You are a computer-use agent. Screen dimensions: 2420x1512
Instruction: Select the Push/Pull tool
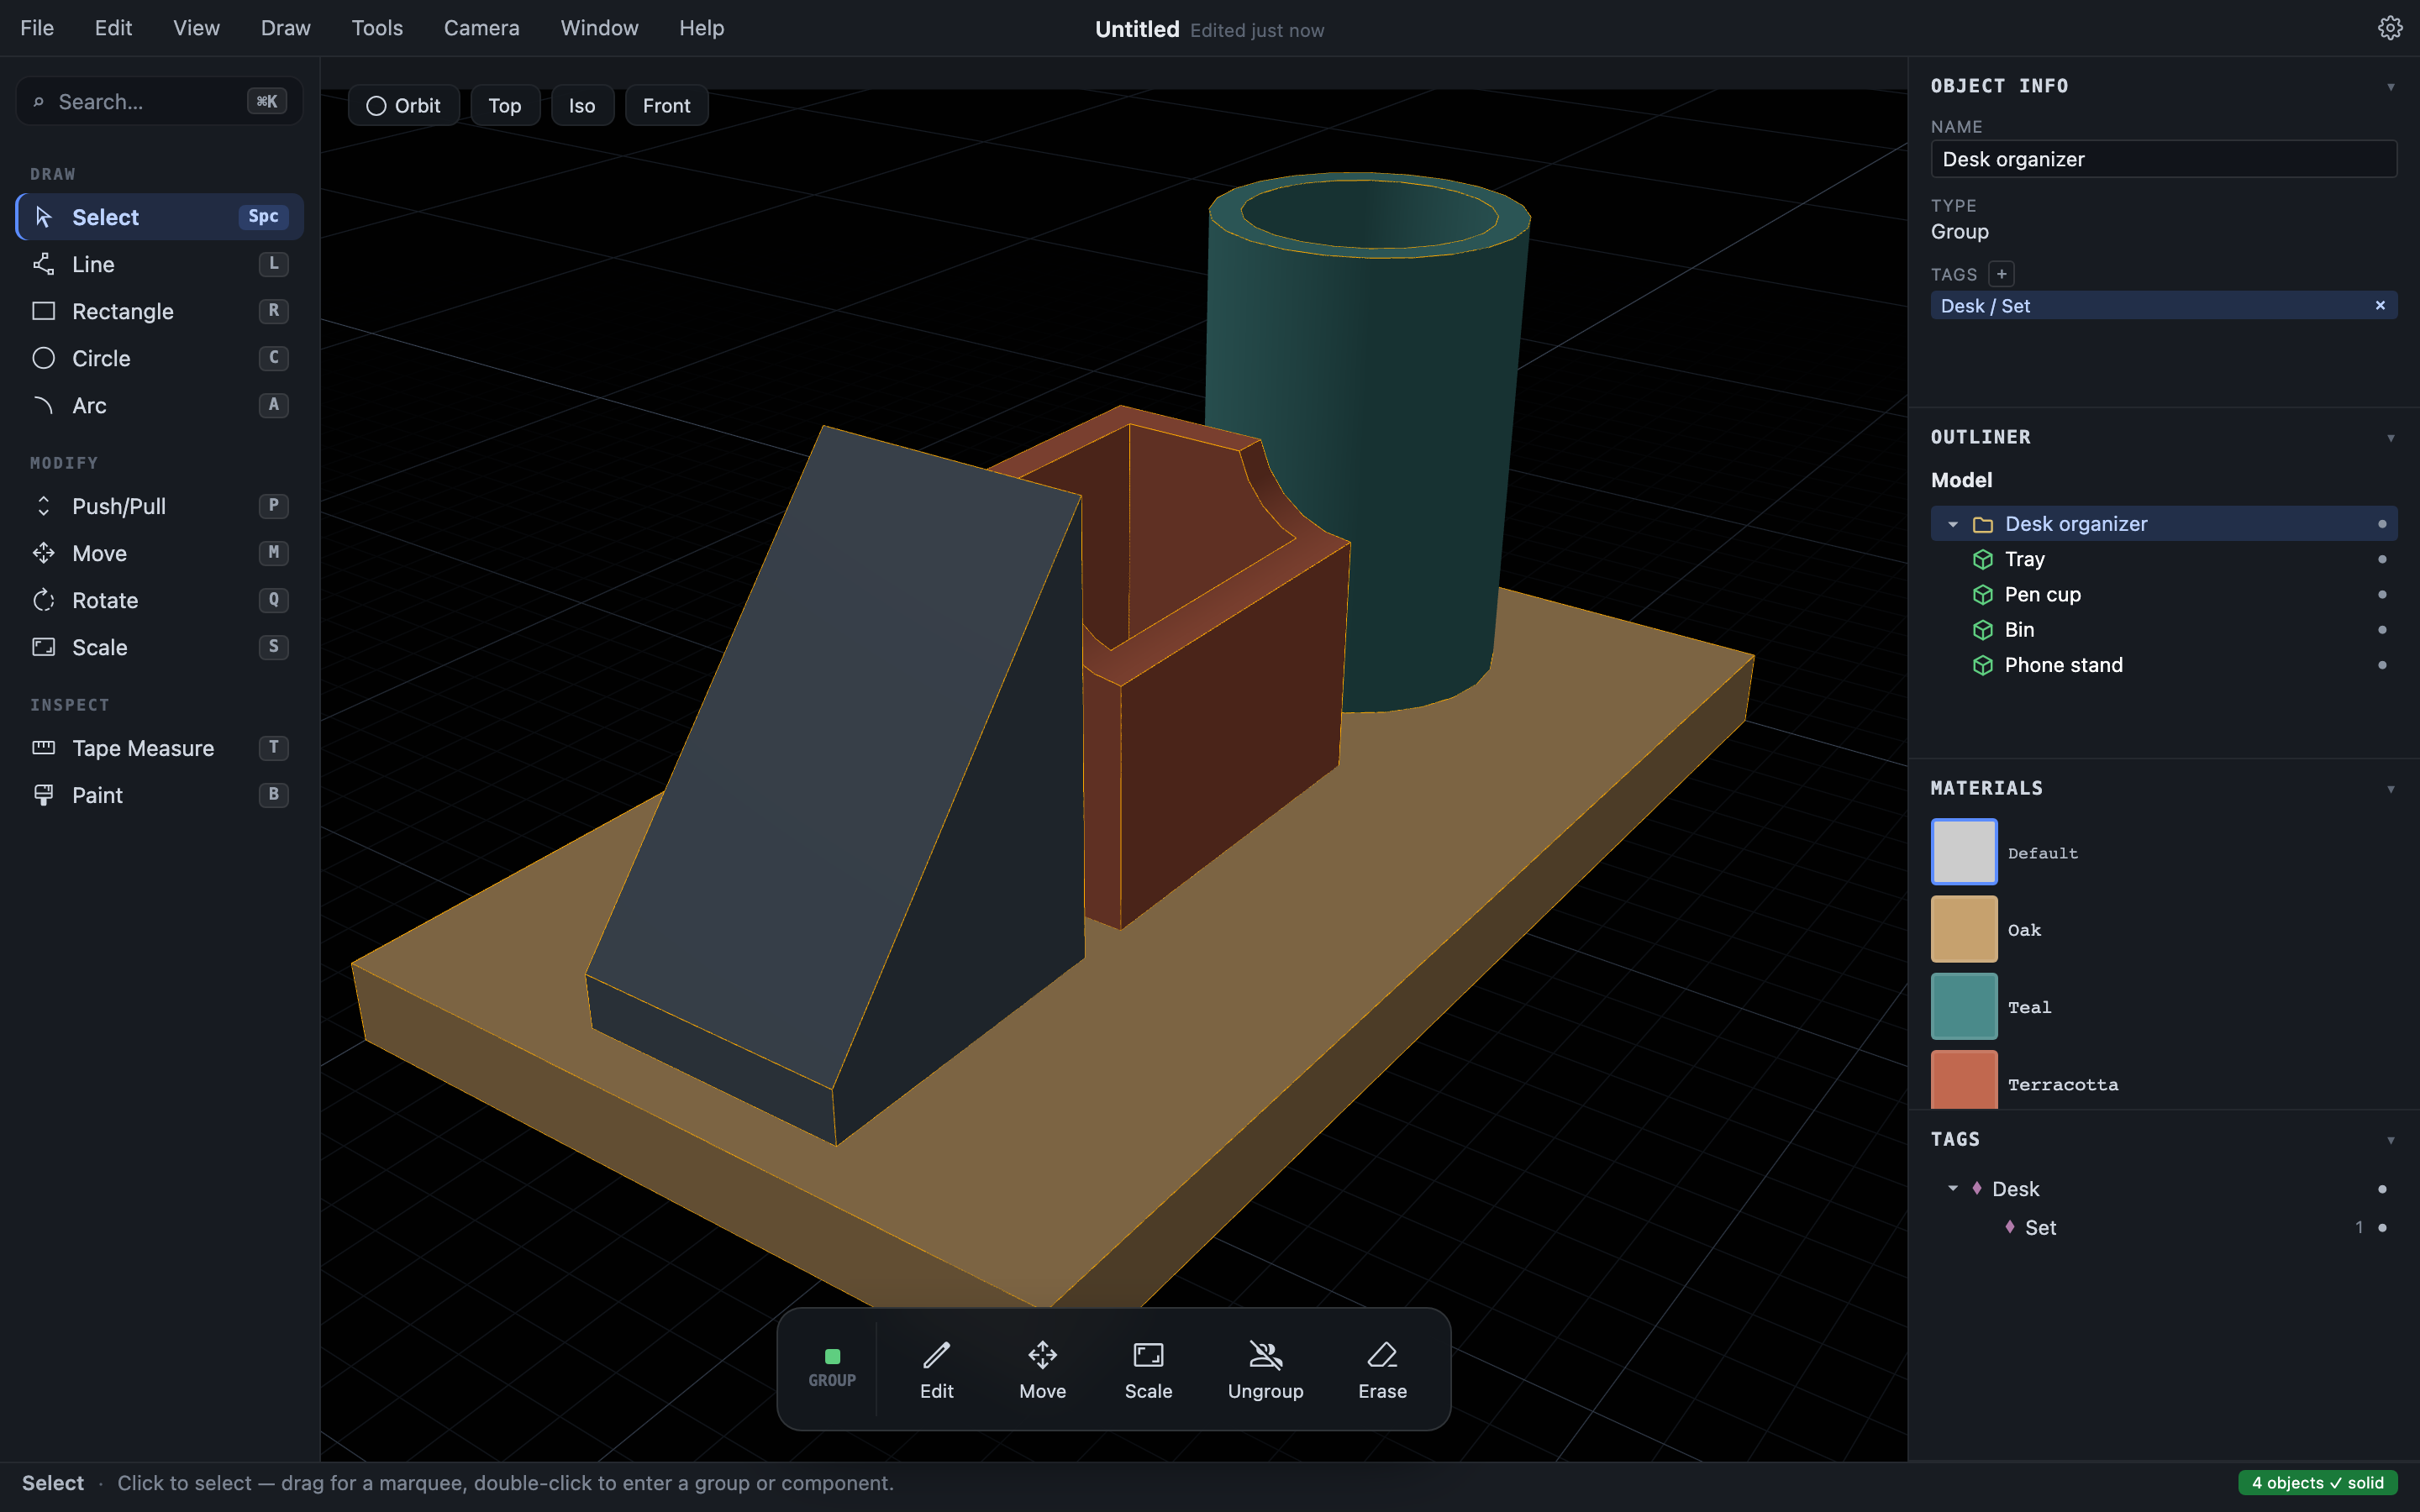click(x=160, y=506)
